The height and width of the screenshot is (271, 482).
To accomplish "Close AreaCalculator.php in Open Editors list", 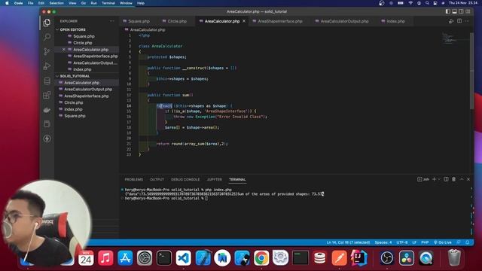I will click(63, 50).
